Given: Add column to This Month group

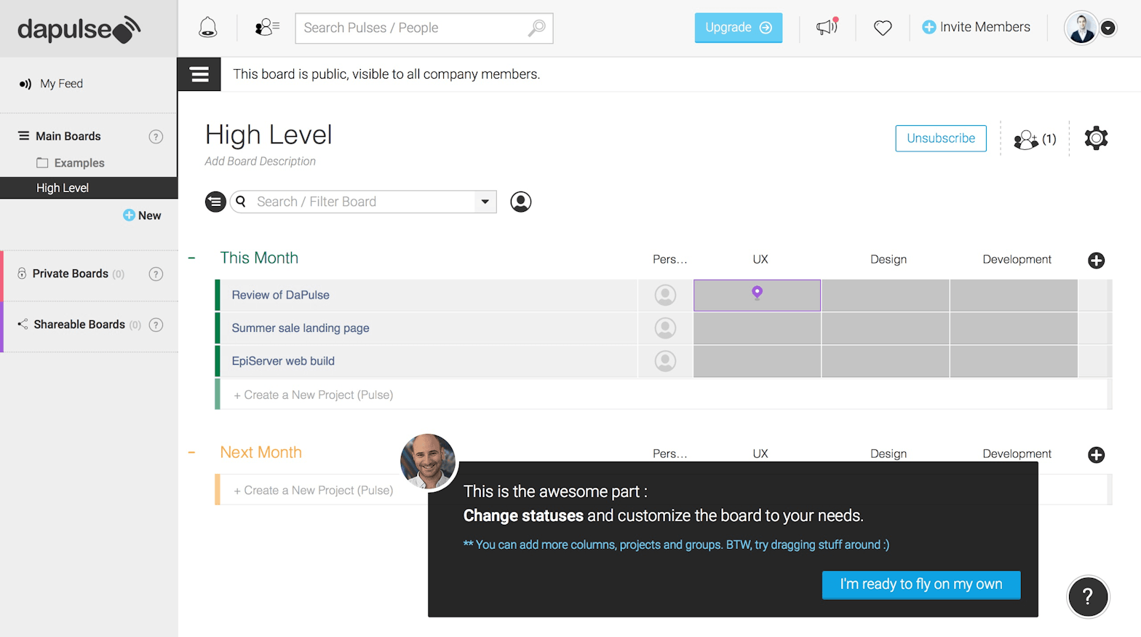Looking at the screenshot, I should point(1096,261).
